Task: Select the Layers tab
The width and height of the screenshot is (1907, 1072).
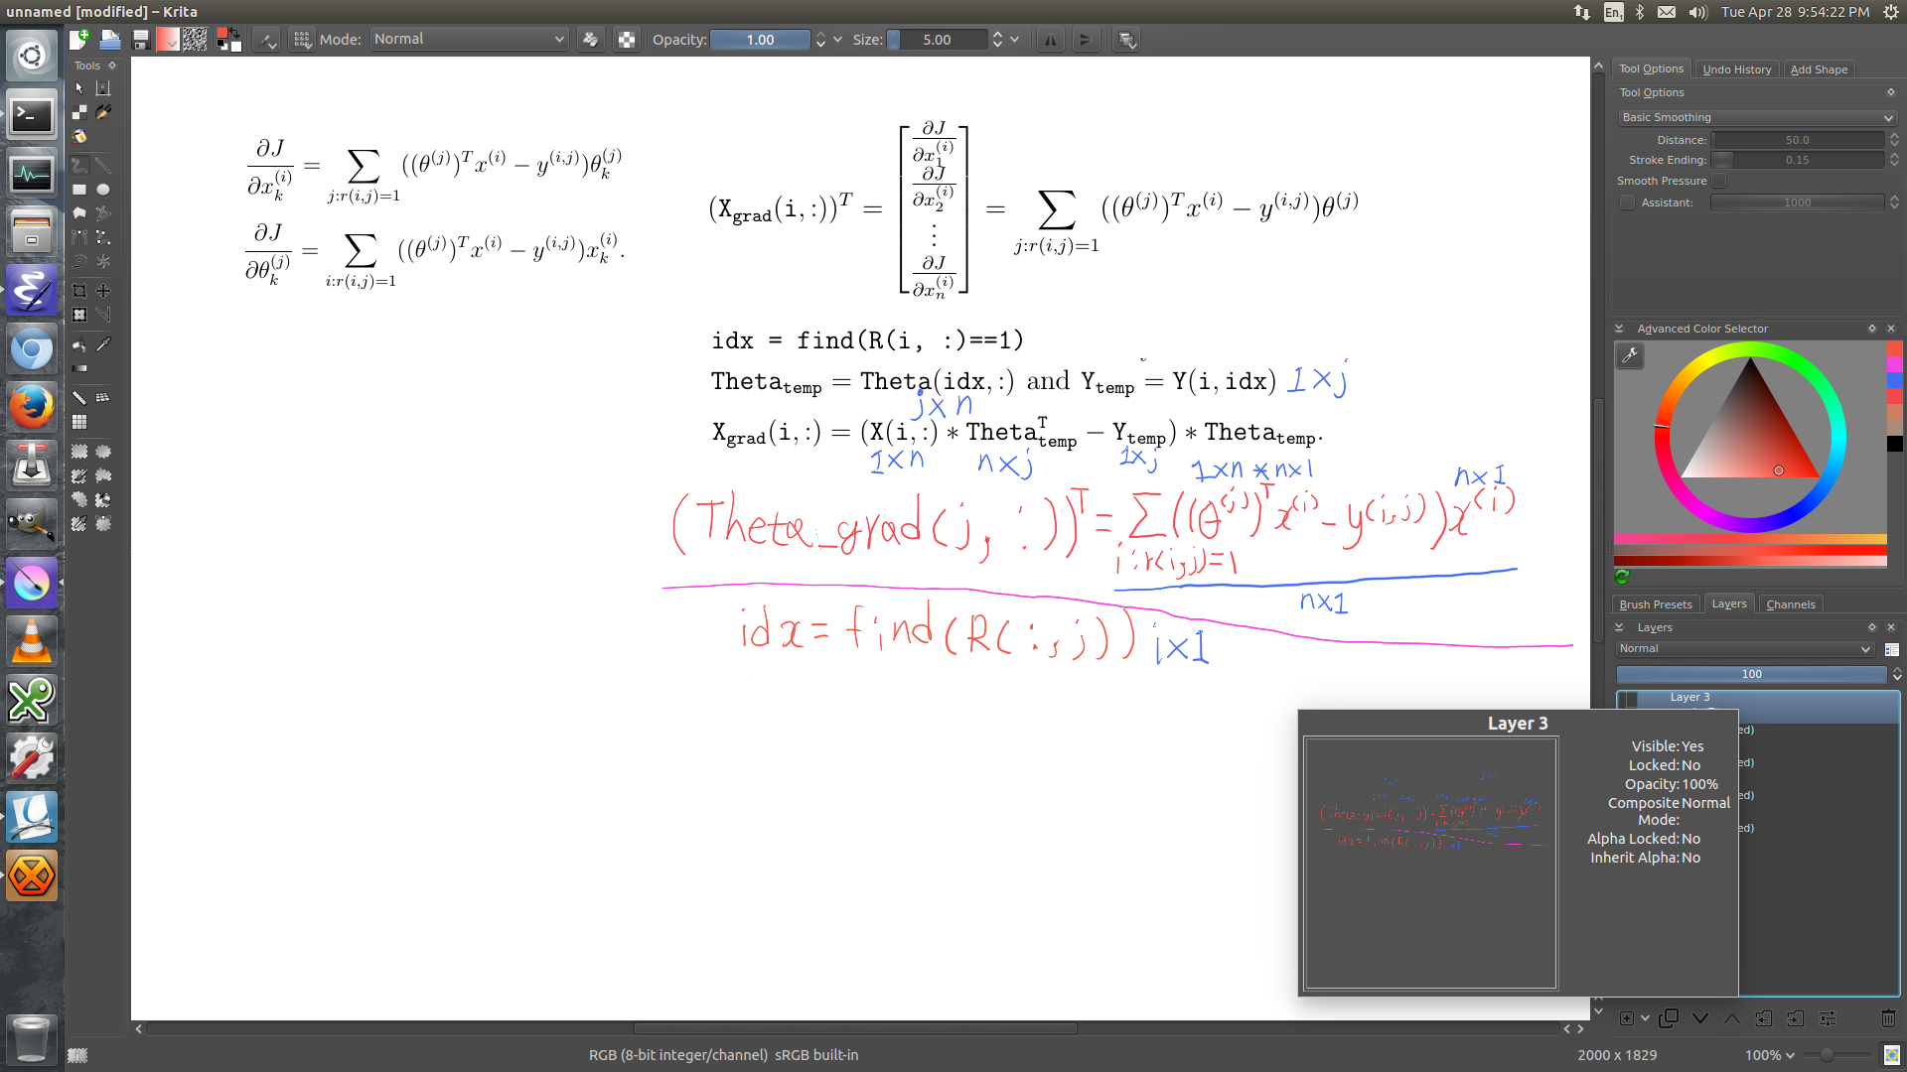Action: click(1729, 603)
